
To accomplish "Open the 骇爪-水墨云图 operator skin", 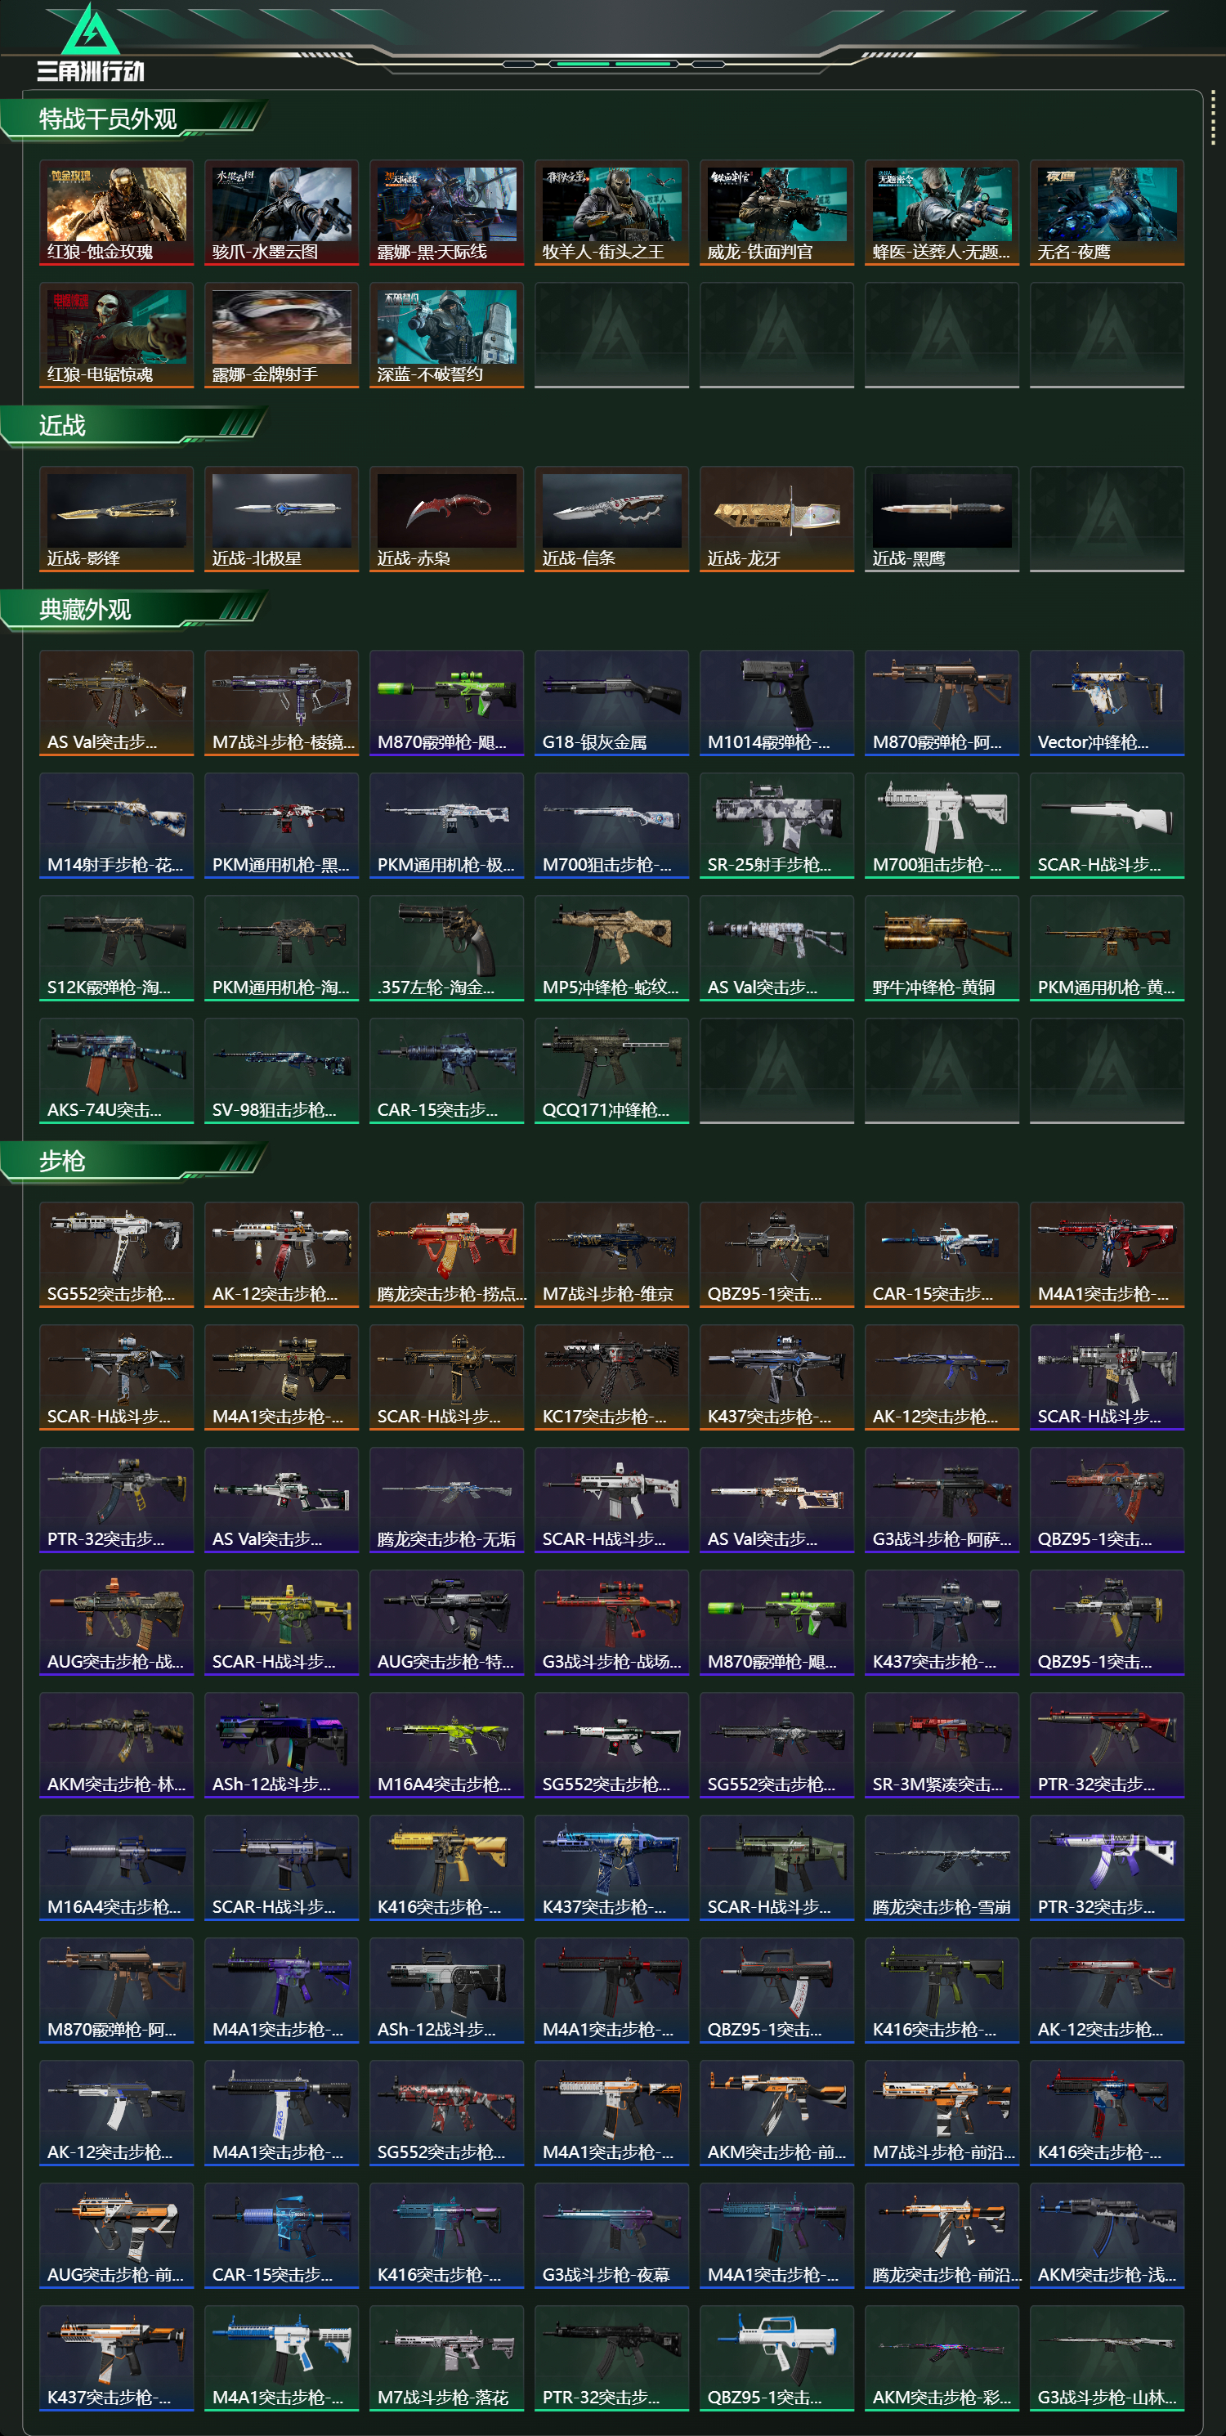I will [282, 213].
